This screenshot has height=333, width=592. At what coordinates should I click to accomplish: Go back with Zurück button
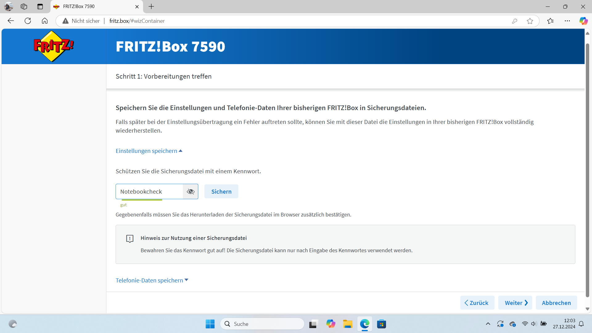coord(477,303)
